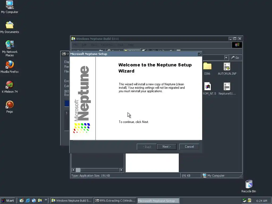Open Explorer address bar dropdown
This screenshot has height=204, width=272.
click(226, 58)
